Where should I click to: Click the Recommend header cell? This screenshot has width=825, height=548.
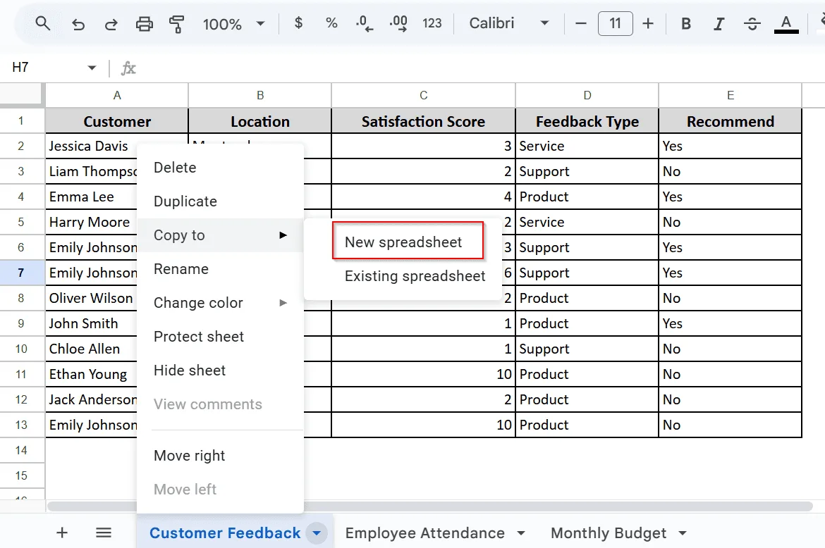(x=731, y=121)
